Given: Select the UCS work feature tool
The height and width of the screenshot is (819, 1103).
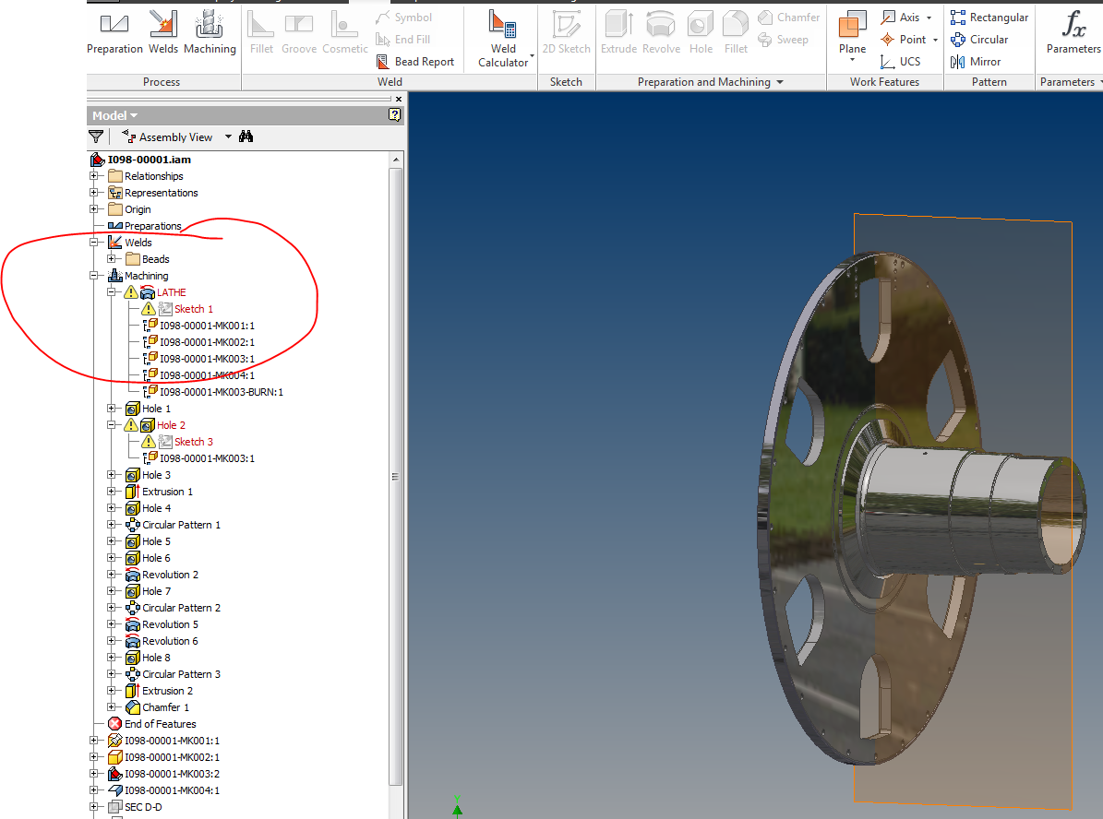Looking at the screenshot, I should point(907,61).
